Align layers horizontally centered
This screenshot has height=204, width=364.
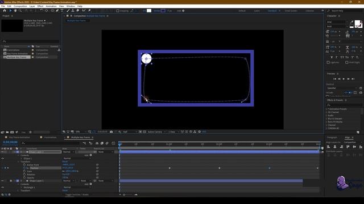coord(335,147)
